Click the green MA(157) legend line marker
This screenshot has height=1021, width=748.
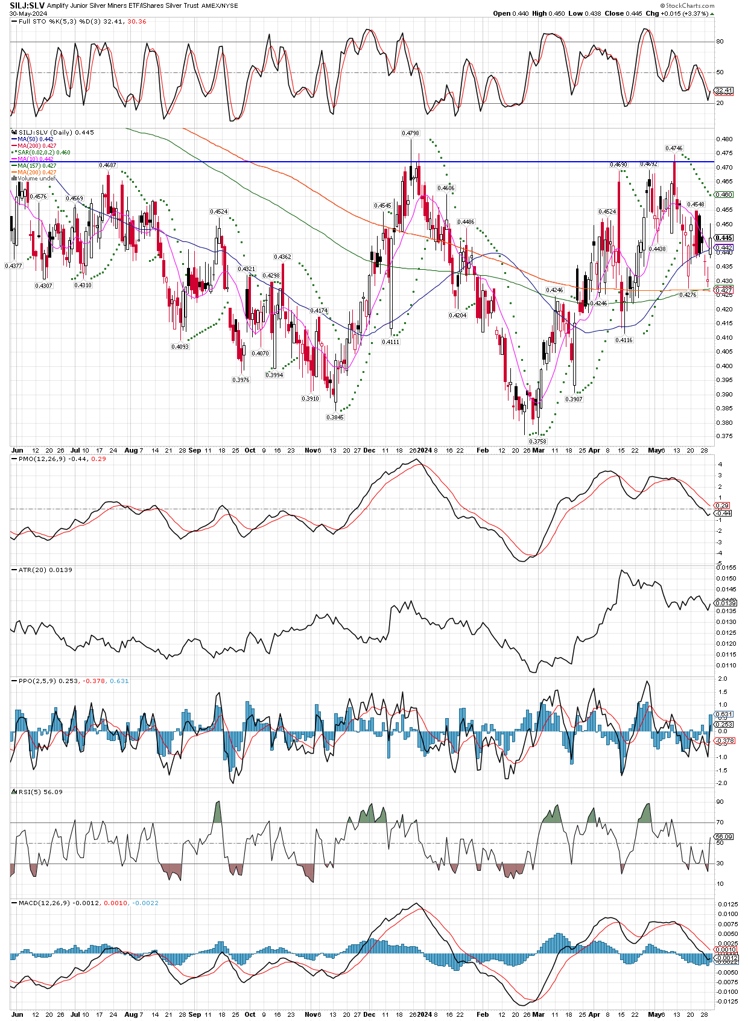pos(14,165)
